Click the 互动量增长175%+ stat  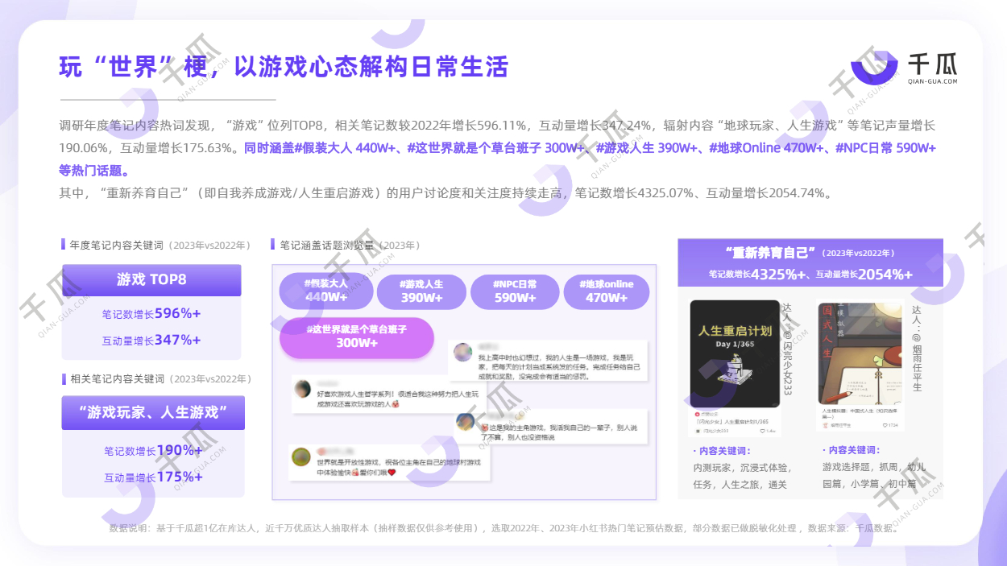point(153,477)
